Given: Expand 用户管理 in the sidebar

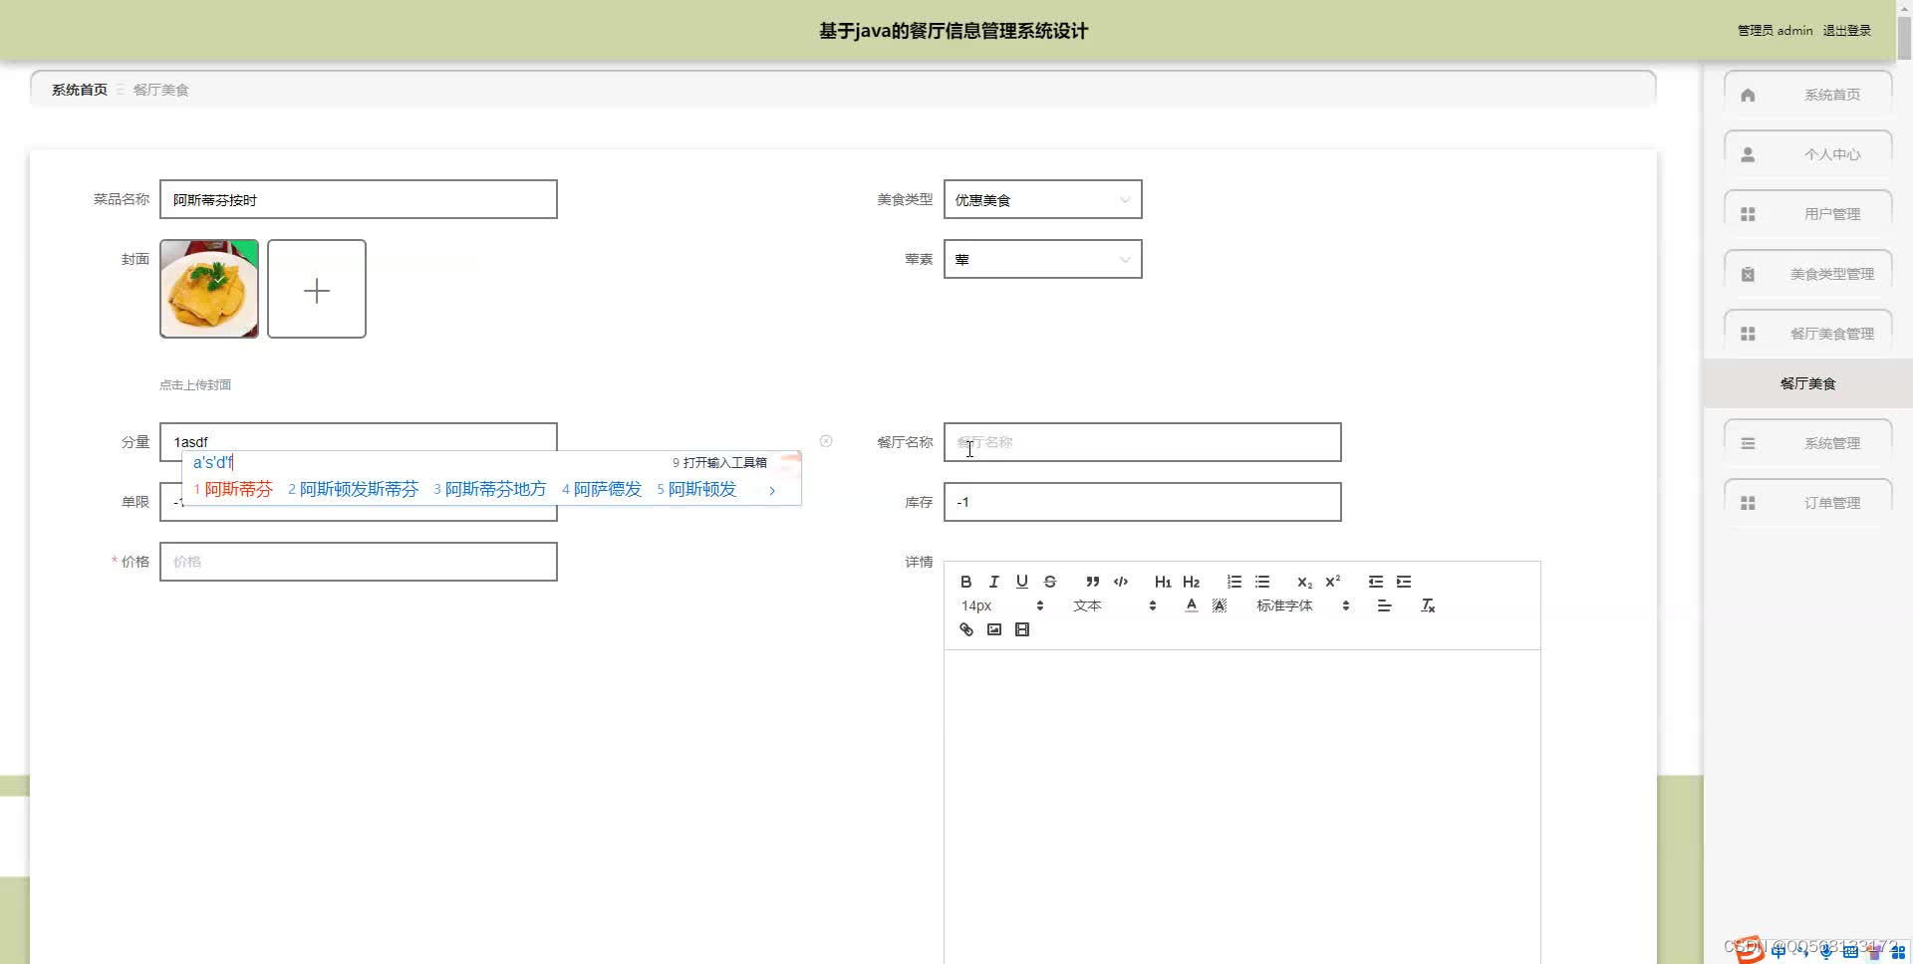Looking at the screenshot, I should [x=1808, y=214].
